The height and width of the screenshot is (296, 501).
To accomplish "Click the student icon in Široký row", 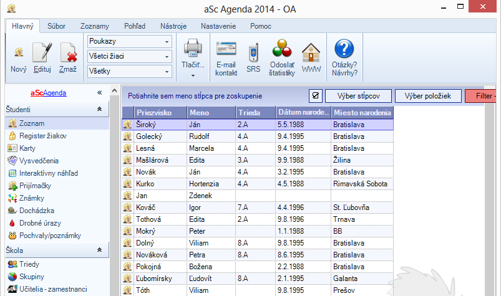I will (127, 125).
